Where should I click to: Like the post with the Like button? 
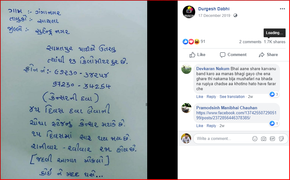tap(197, 54)
